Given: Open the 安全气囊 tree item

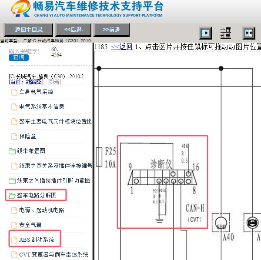Looking at the screenshot, I should 30,225.
